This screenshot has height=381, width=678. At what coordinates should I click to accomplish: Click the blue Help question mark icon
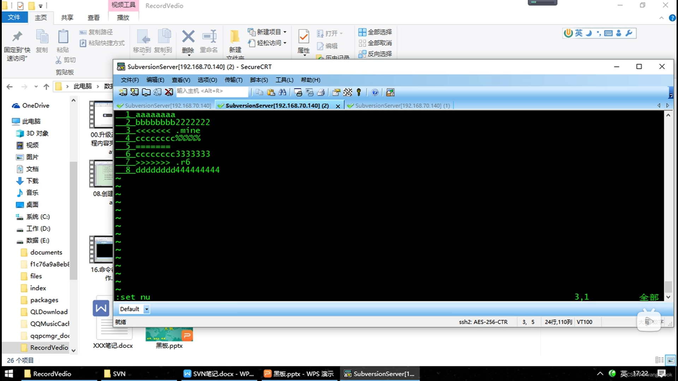click(375, 92)
